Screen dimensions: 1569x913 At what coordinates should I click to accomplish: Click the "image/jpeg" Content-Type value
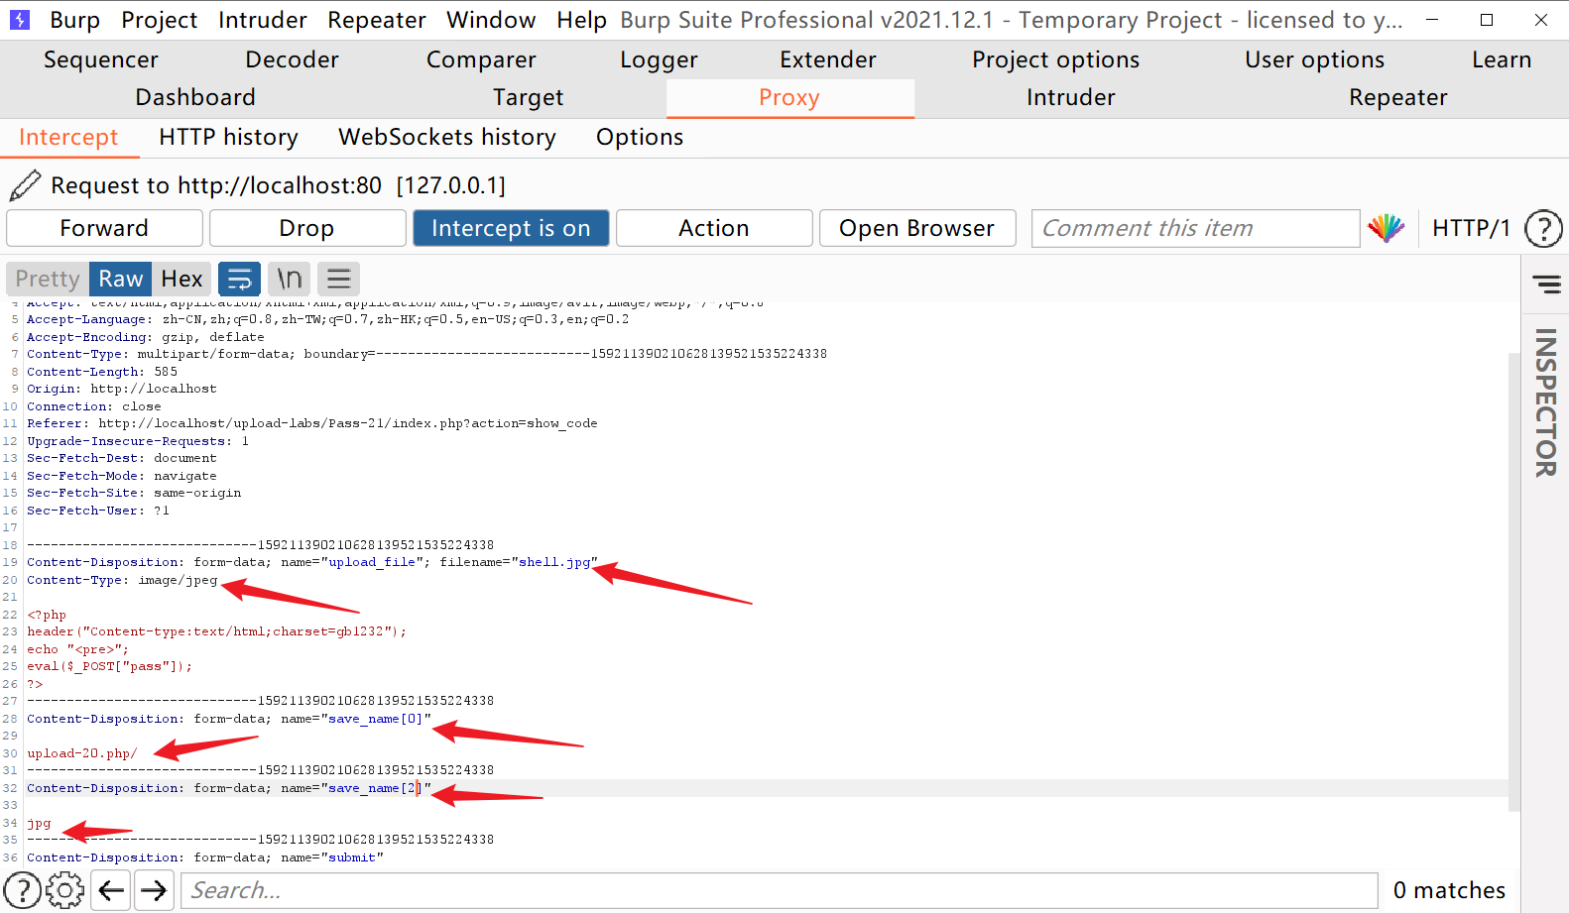tap(178, 580)
